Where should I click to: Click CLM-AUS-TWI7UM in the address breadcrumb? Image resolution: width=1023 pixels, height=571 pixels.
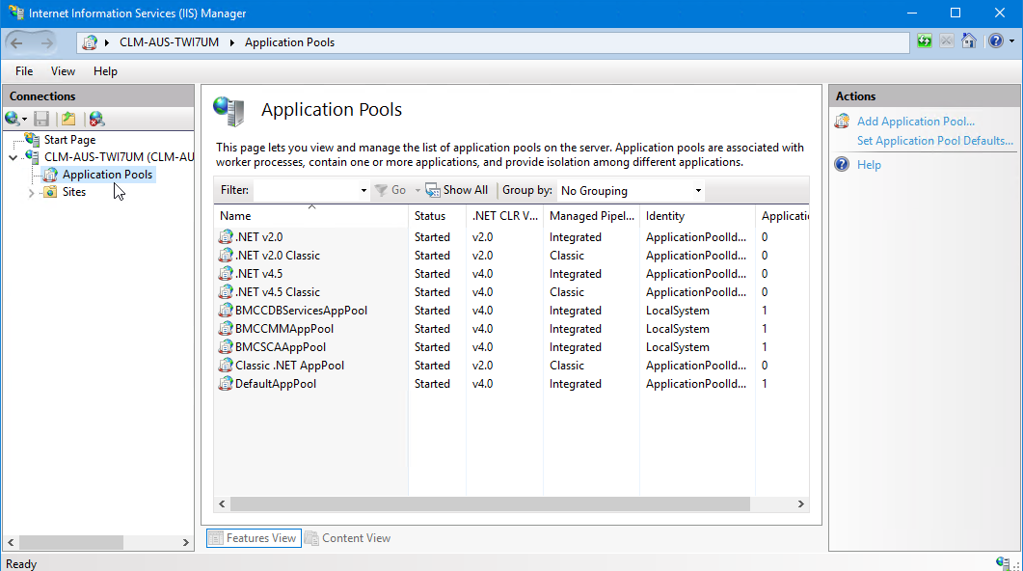[169, 42]
